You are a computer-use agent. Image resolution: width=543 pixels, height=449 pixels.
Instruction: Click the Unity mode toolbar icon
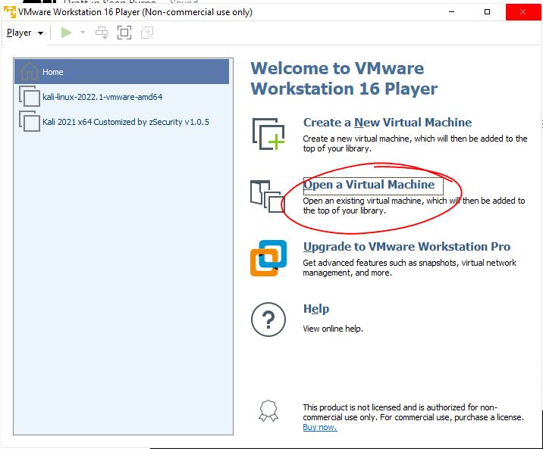pos(147,33)
